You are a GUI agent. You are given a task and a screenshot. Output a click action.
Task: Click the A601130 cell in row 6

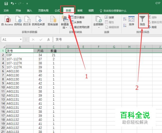(x=20, y=71)
